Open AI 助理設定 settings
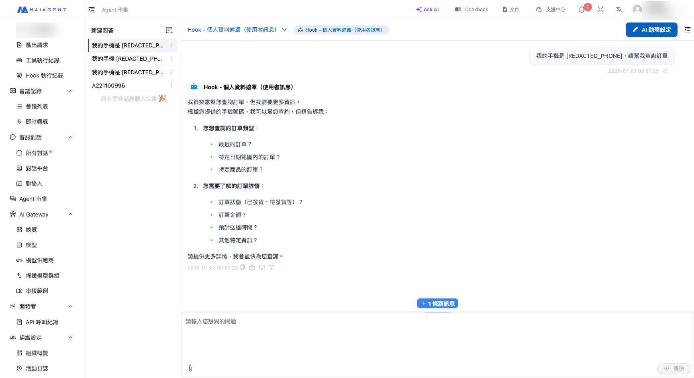The height and width of the screenshot is (378, 694). [651, 30]
